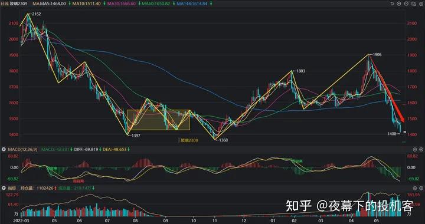Click the 2100 tick on right price axis
This screenshot has width=425, height=224.
(x=411, y=23)
